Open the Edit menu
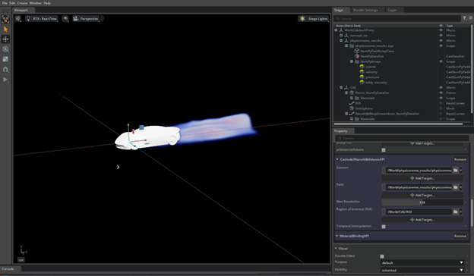This screenshot has height=276, width=474. point(12,3)
